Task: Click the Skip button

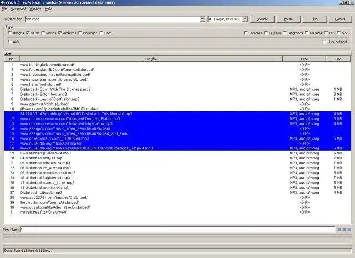Action: tap(315, 19)
